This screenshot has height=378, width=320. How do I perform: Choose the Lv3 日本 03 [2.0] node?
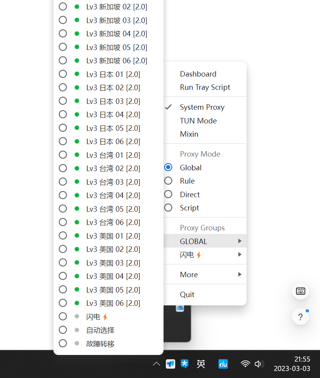coord(108,101)
